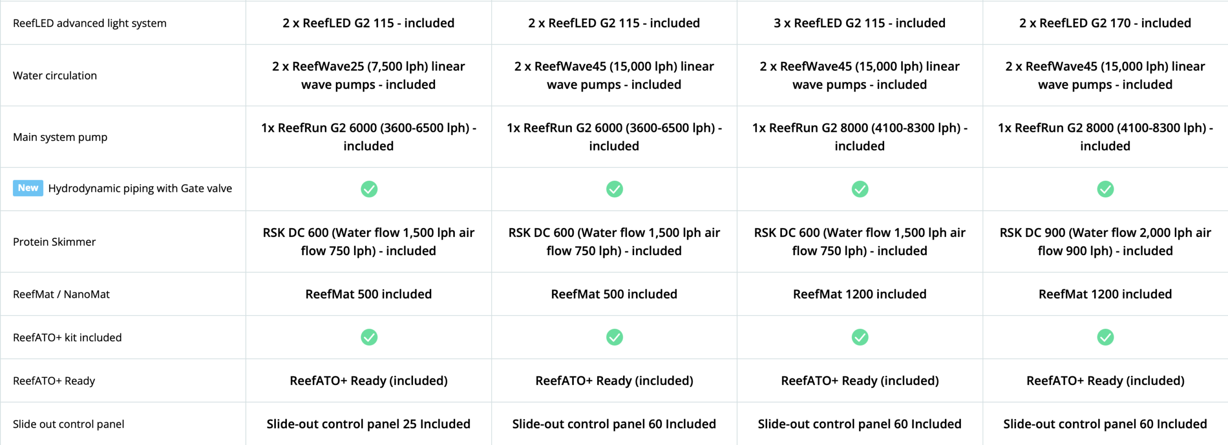Click Hydrodynamic piping checkmark in third product column

click(860, 189)
